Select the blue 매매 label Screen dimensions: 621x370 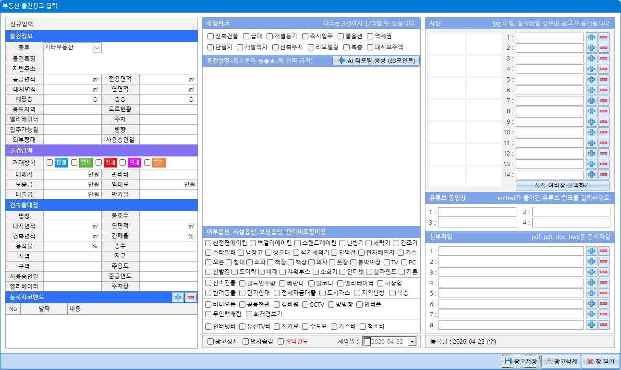[x=61, y=163]
